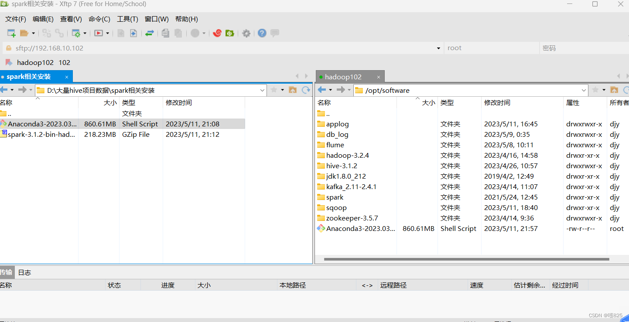Click the speech bubble feedback icon
This screenshot has height=322, width=629.
coord(275,33)
